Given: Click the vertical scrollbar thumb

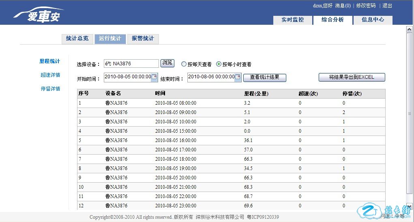Looking at the screenshot, I should [x=409, y=114].
